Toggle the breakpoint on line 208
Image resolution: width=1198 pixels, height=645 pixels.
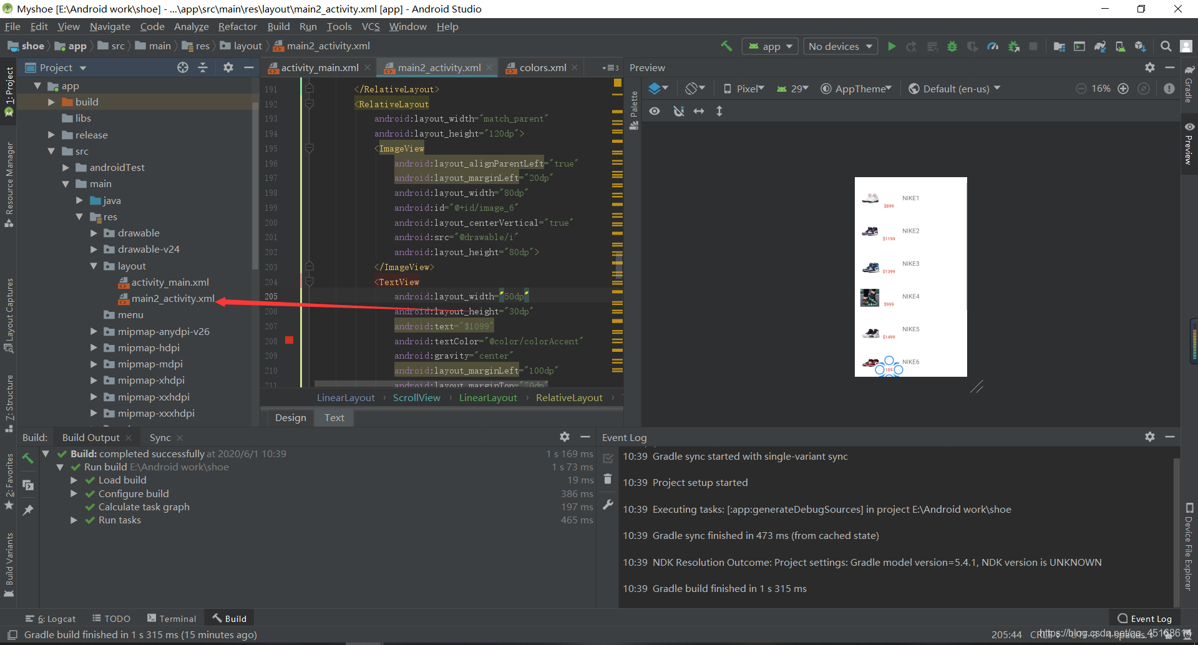pyautogui.click(x=289, y=341)
